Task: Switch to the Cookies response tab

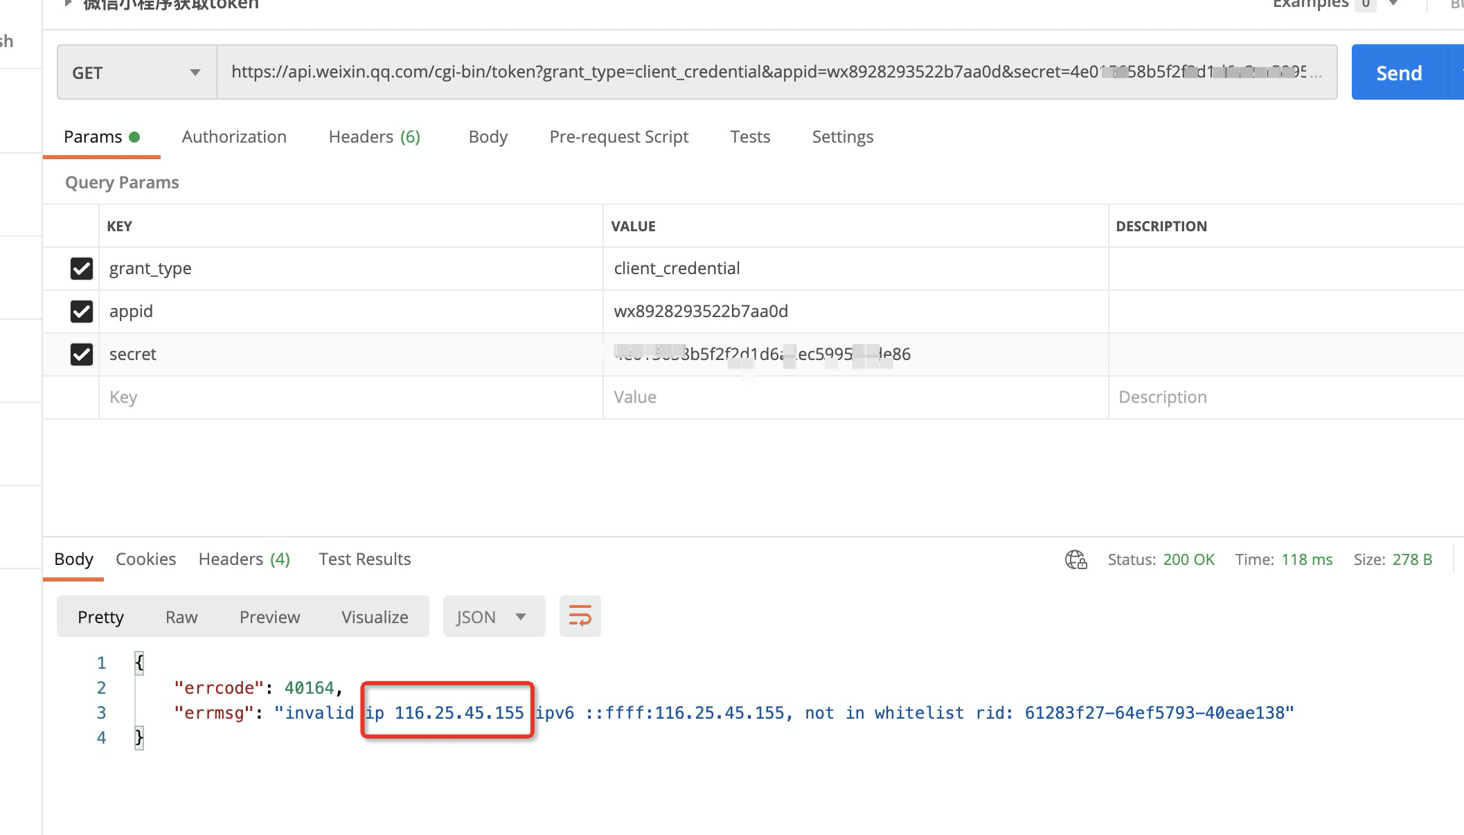Action: [x=145, y=559]
